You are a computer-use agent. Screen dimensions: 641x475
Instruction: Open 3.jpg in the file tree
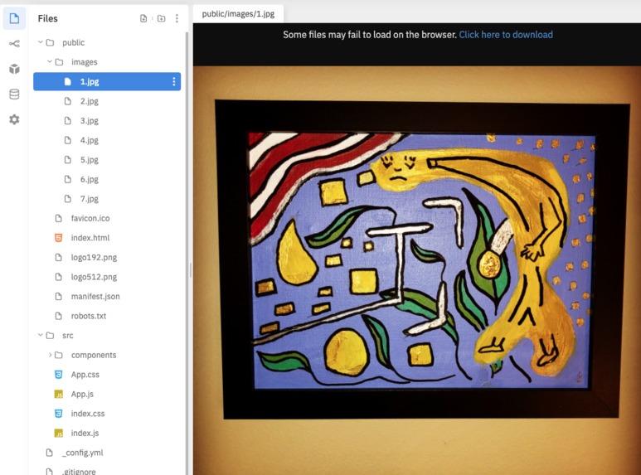(89, 120)
